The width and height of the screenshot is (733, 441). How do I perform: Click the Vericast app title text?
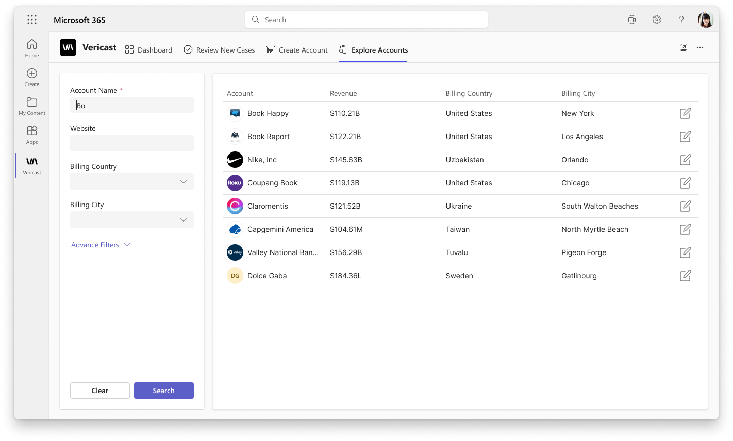point(99,47)
